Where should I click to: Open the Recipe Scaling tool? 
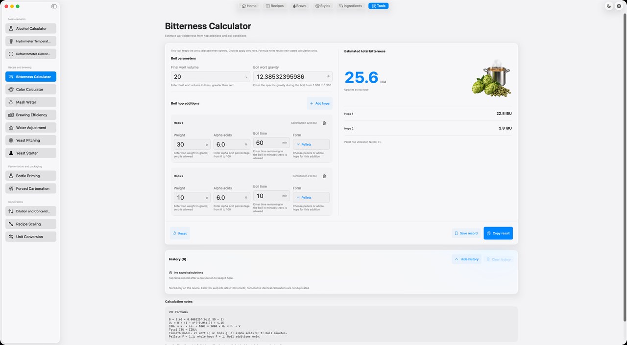(31, 224)
